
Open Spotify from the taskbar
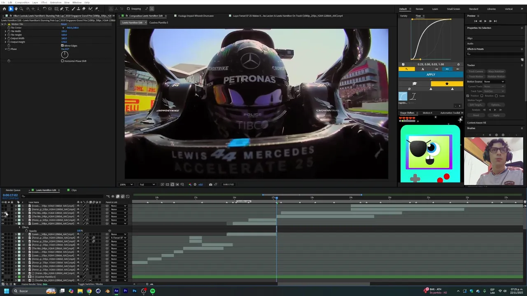point(152,291)
